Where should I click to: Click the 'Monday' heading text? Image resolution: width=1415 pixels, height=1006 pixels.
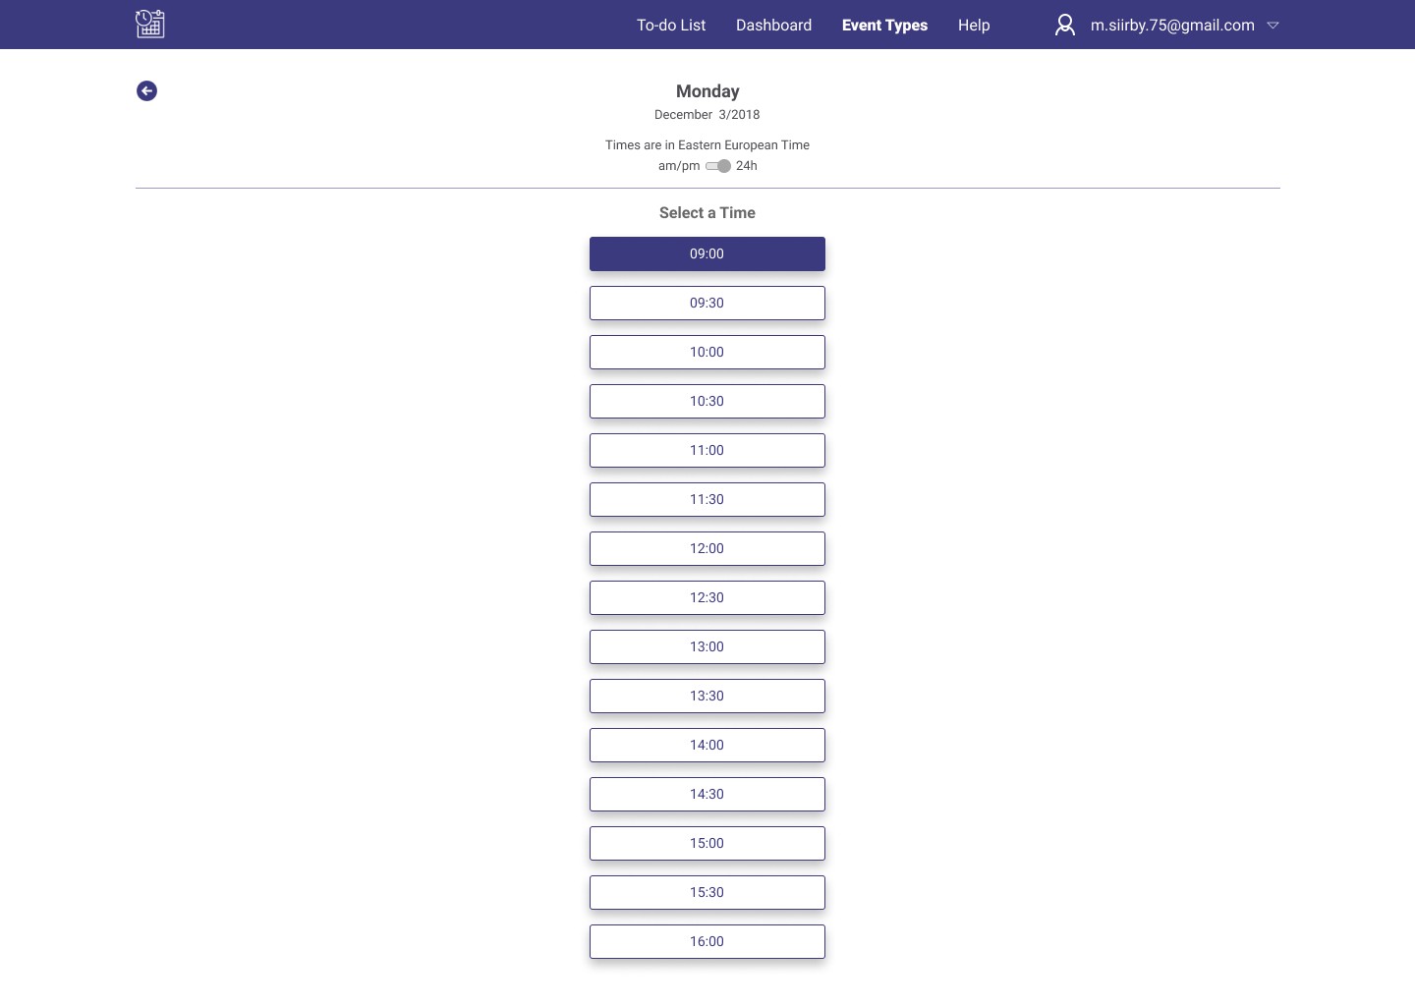[707, 91]
